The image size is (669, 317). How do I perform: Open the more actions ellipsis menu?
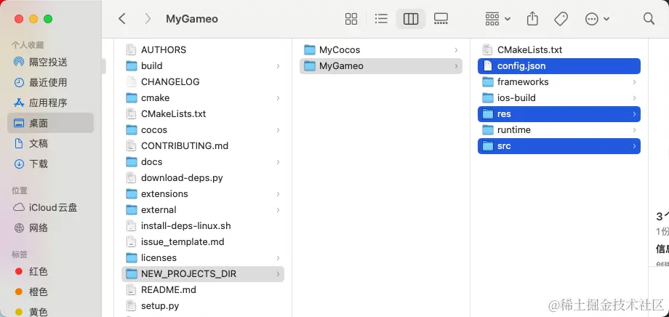(597, 19)
